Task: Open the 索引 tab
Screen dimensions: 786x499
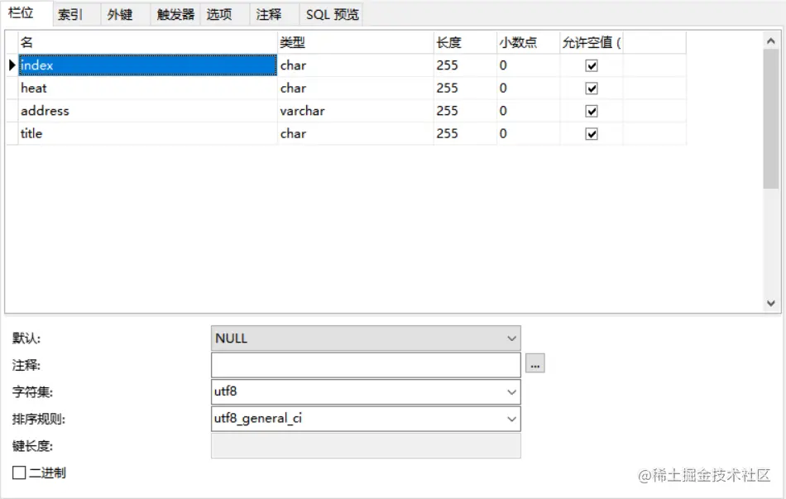Action: (x=76, y=15)
